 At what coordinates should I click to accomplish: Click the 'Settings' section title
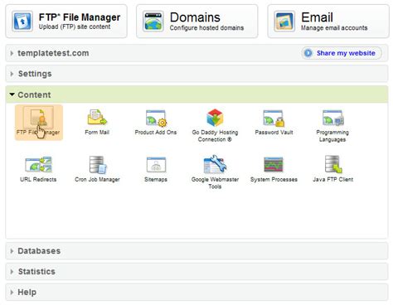[35, 74]
